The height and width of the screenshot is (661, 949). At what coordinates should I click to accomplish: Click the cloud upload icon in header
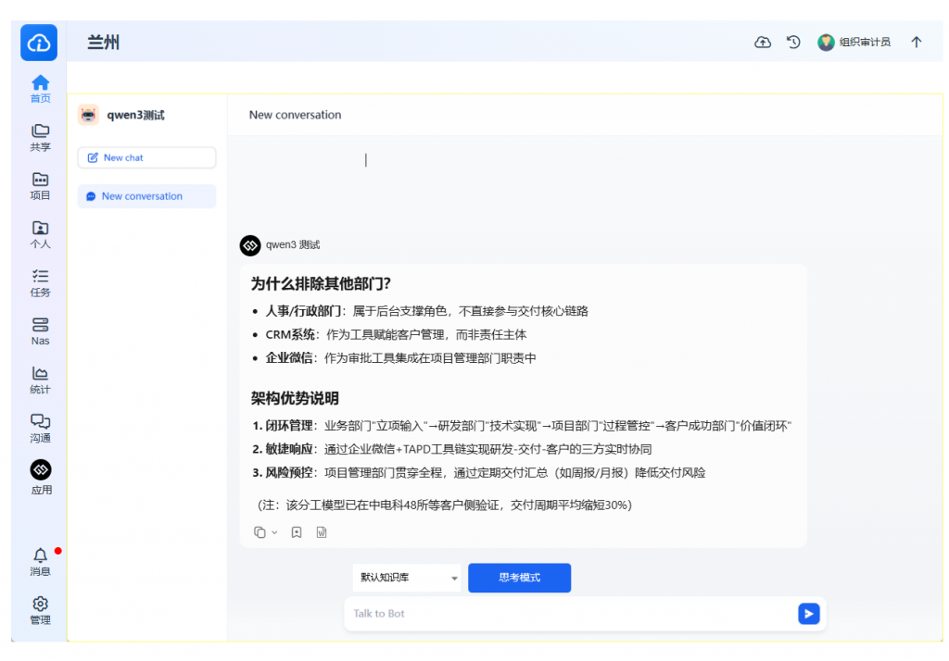pos(763,43)
